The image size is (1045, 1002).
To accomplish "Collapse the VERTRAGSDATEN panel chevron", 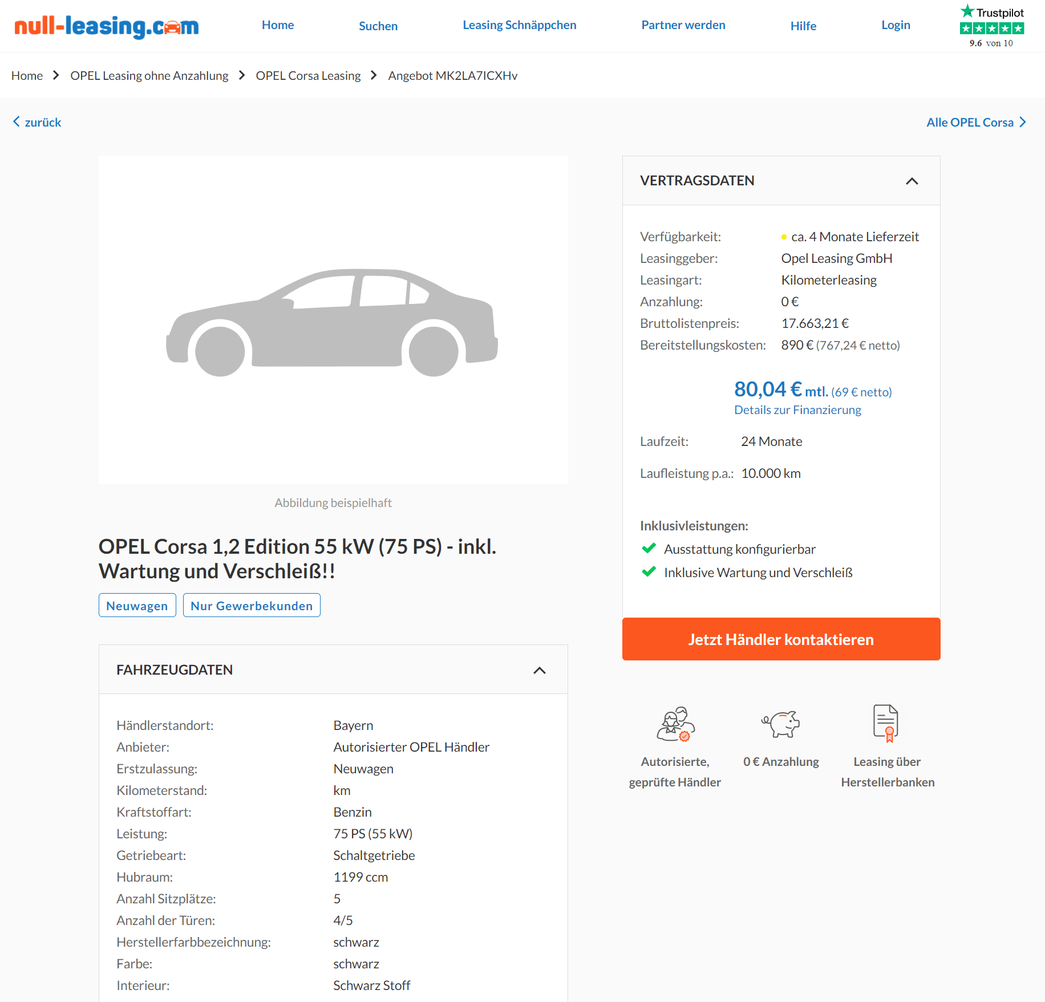I will click(912, 181).
